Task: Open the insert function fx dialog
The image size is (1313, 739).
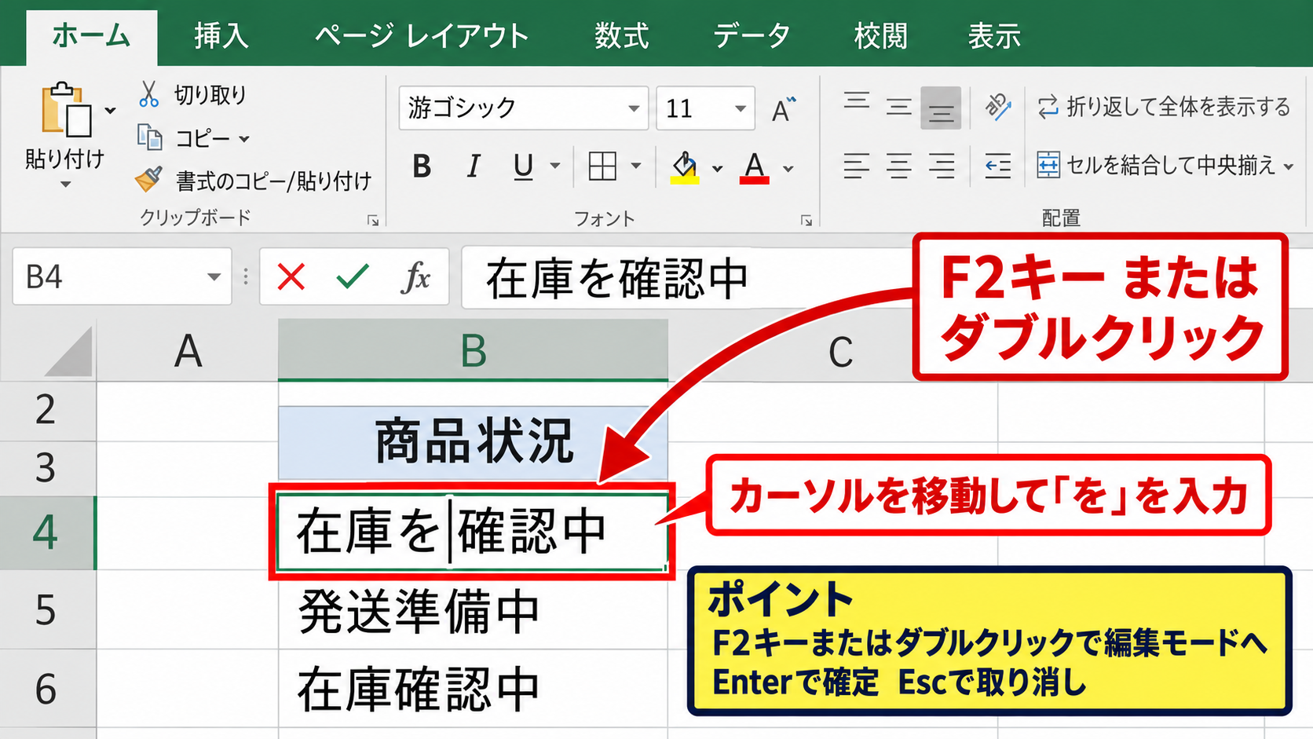Action: click(x=415, y=276)
